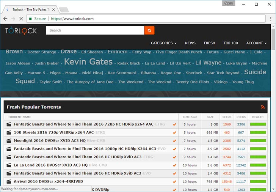This screenshot has height=192, width=276.
Task: Click the peer count 12342
Action: coord(241,165)
